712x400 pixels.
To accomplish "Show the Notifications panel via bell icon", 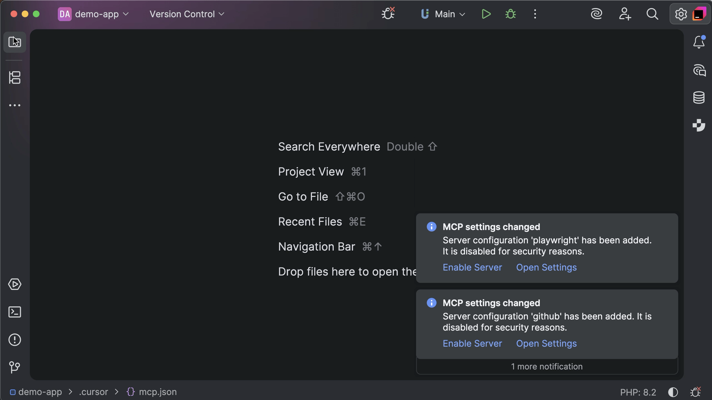I will [699, 42].
